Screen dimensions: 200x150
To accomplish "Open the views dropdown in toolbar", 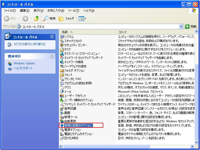I will (82, 19).
